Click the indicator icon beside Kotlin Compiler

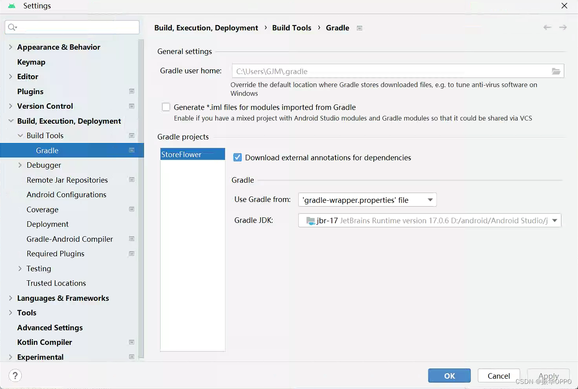point(131,342)
